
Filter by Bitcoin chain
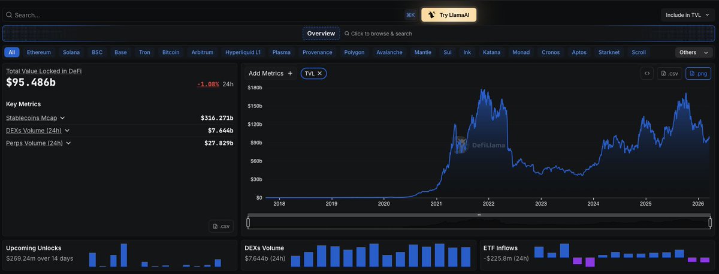(x=171, y=52)
